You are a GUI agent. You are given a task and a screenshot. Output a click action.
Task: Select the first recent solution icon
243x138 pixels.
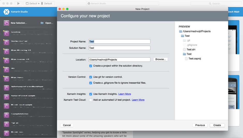[6, 33]
